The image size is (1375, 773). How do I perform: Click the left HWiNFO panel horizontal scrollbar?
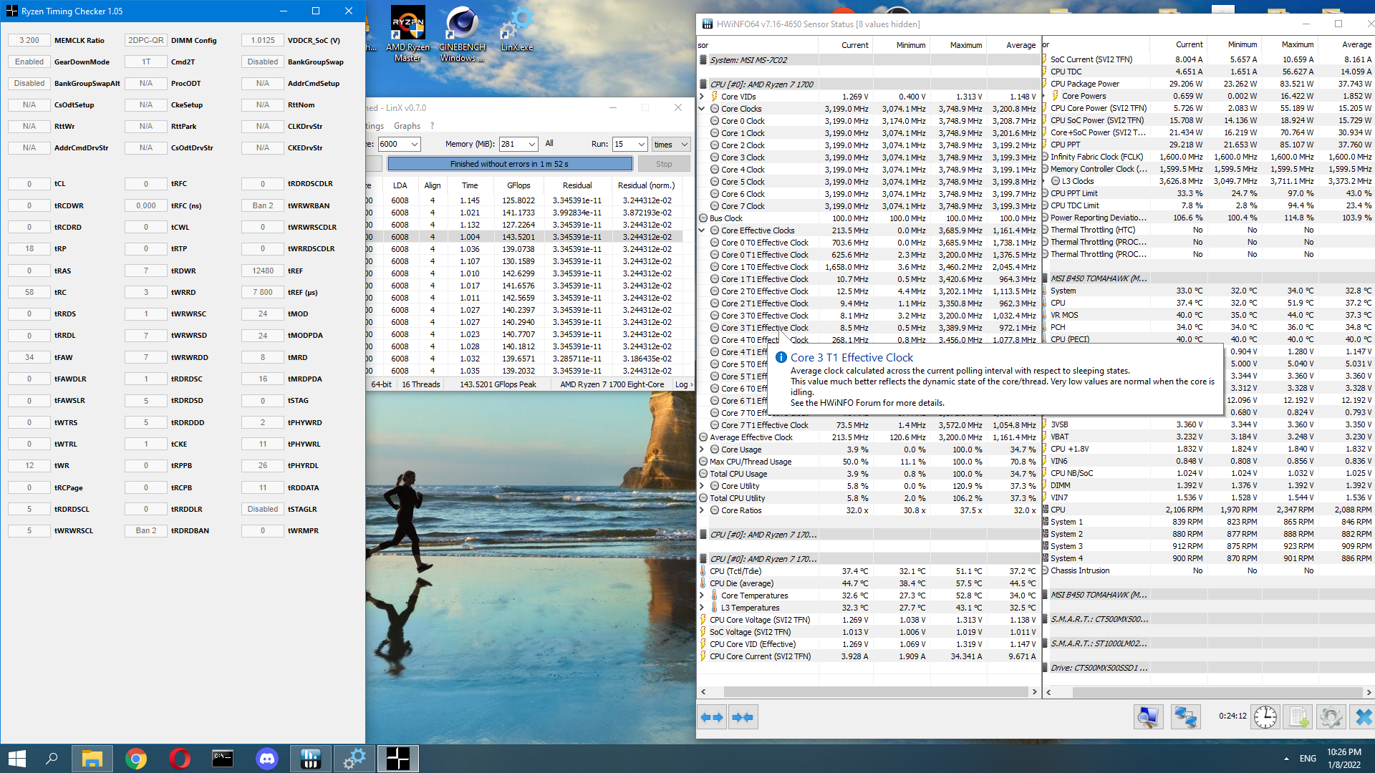pyautogui.click(x=875, y=692)
